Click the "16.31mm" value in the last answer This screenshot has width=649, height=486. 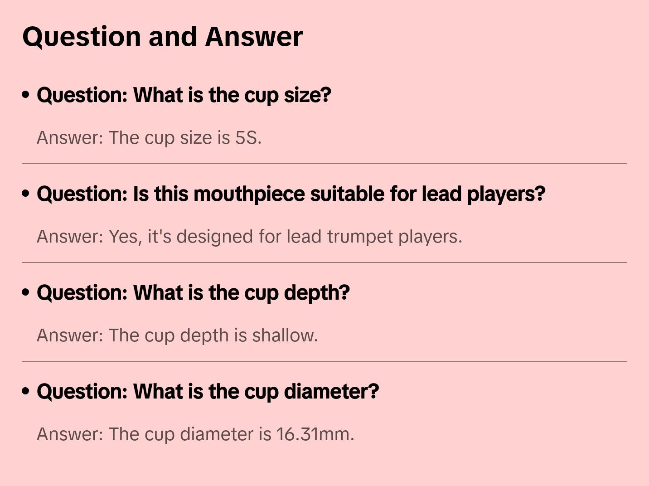tap(314, 434)
